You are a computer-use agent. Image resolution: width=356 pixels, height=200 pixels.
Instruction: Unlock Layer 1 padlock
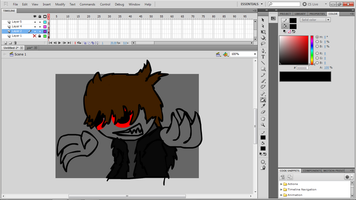(39, 36)
